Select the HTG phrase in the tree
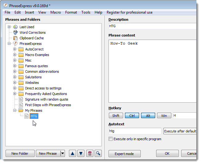This screenshot has width=201, height=164. tap(34, 116)
